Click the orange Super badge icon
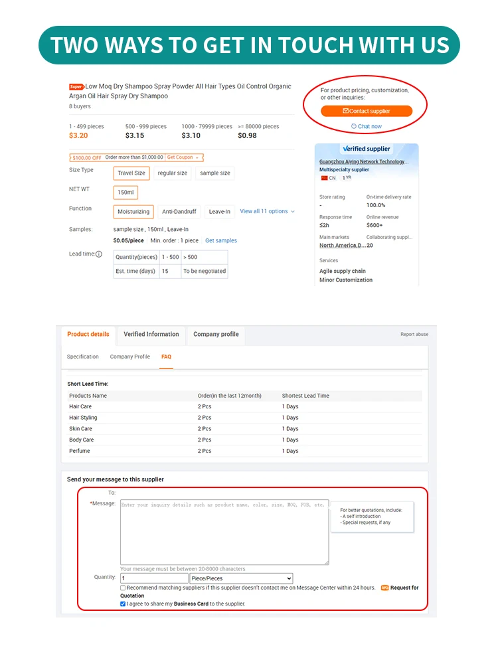The height and width of the screenshot is (664, 498). click(76, 87)
